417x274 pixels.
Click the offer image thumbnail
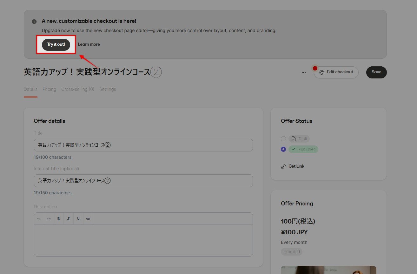click(328, 270)
